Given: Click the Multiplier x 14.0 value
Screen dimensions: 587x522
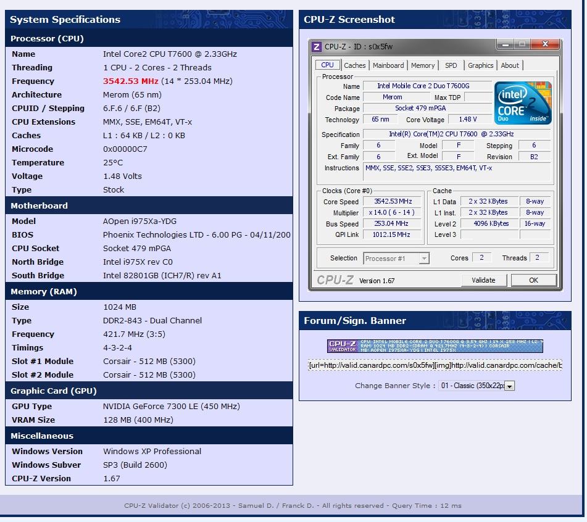Looking at the screenshot, I should (393, 212).
